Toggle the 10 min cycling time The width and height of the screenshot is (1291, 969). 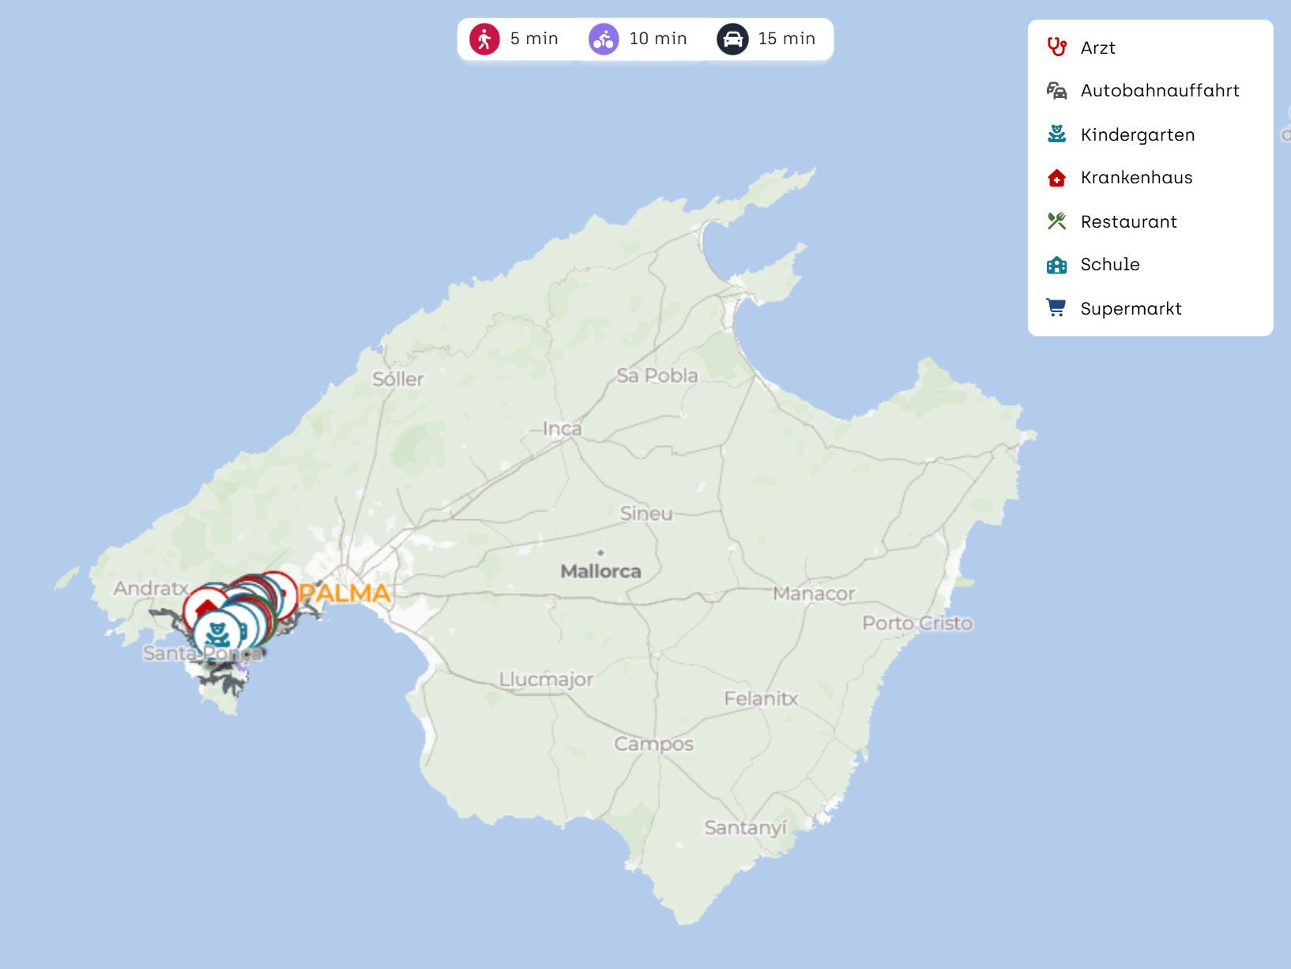tap(657, 39)
